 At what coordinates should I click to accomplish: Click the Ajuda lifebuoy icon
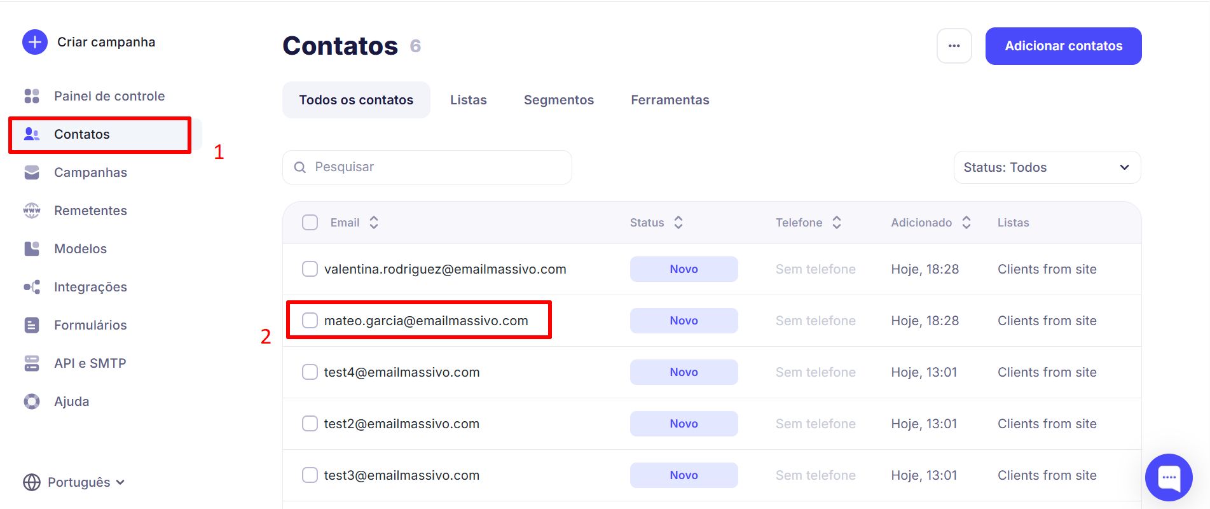tap(32, 401)
